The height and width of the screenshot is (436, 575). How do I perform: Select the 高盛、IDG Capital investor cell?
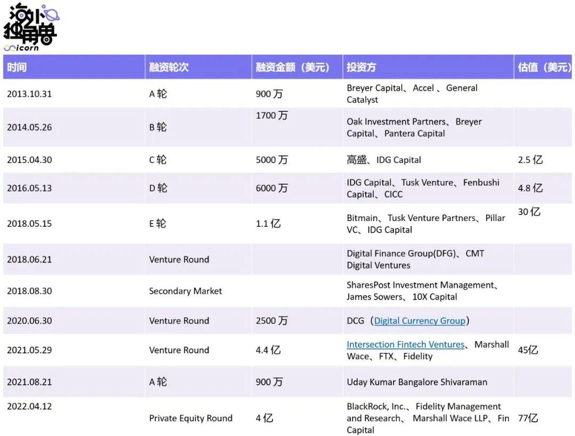pyautogui.click(x=383, y=160)
